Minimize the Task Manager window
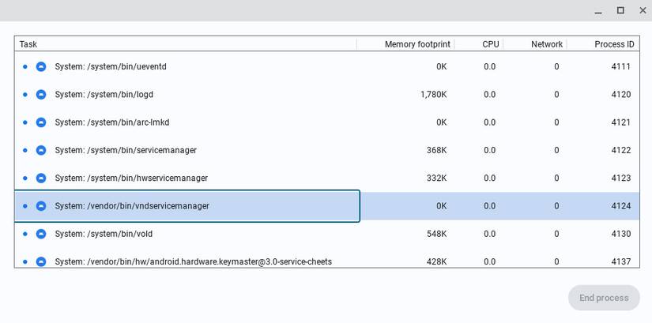 point(598,10)
